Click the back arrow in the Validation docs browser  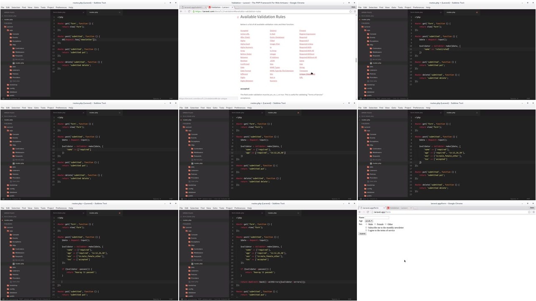coord(181,11)
